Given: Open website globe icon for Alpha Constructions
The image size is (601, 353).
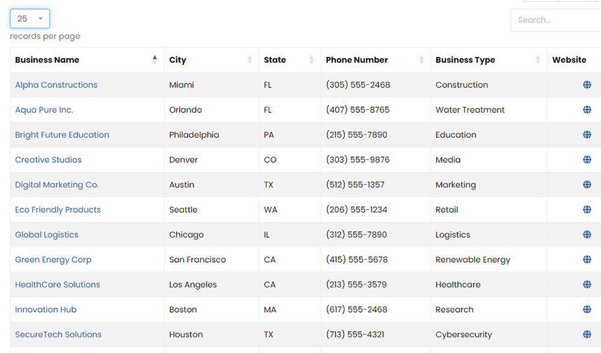Looking at the screenshot, I should (587, 85).
